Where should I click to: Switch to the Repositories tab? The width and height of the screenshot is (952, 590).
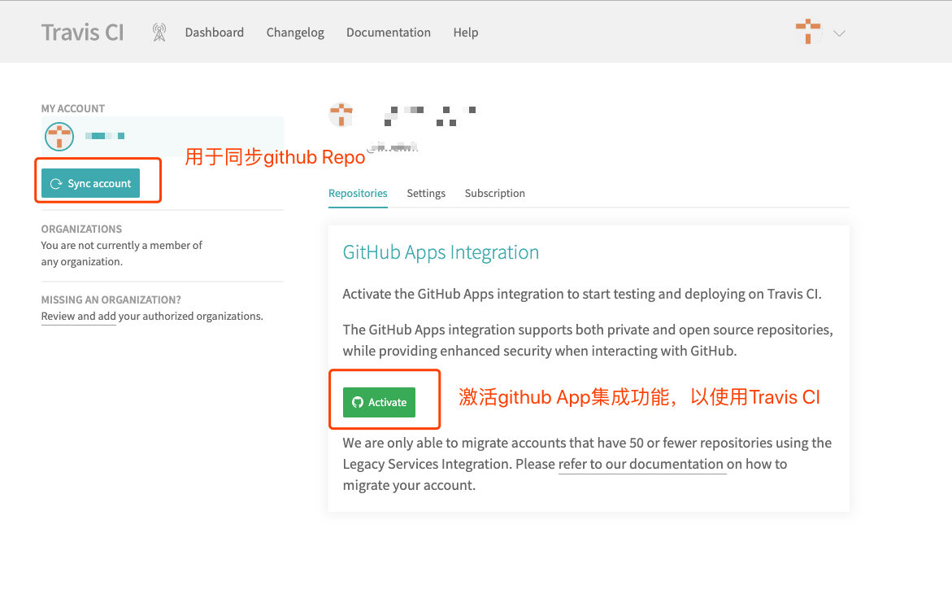pos(358,194)
